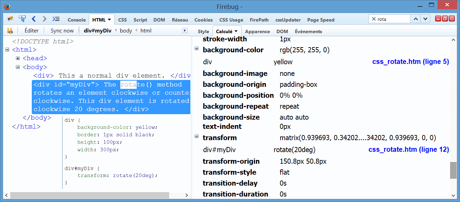Viewport: 460px width, 202px height.
Task: Deactivate Firebug with the red power icon
Action: [x=451, y=19]
